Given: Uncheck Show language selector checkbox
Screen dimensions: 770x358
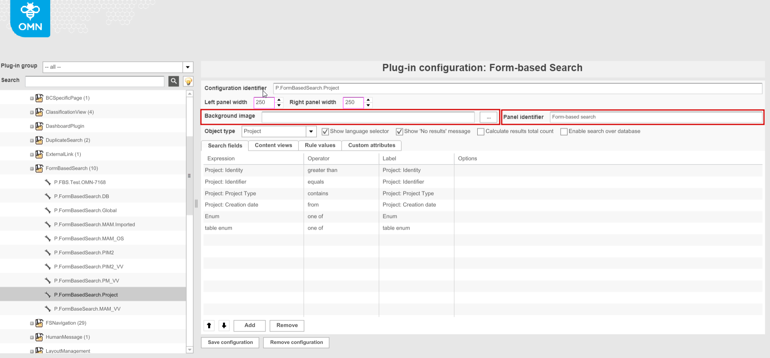Looking at the screenshot, I should [x=325, y=132].
